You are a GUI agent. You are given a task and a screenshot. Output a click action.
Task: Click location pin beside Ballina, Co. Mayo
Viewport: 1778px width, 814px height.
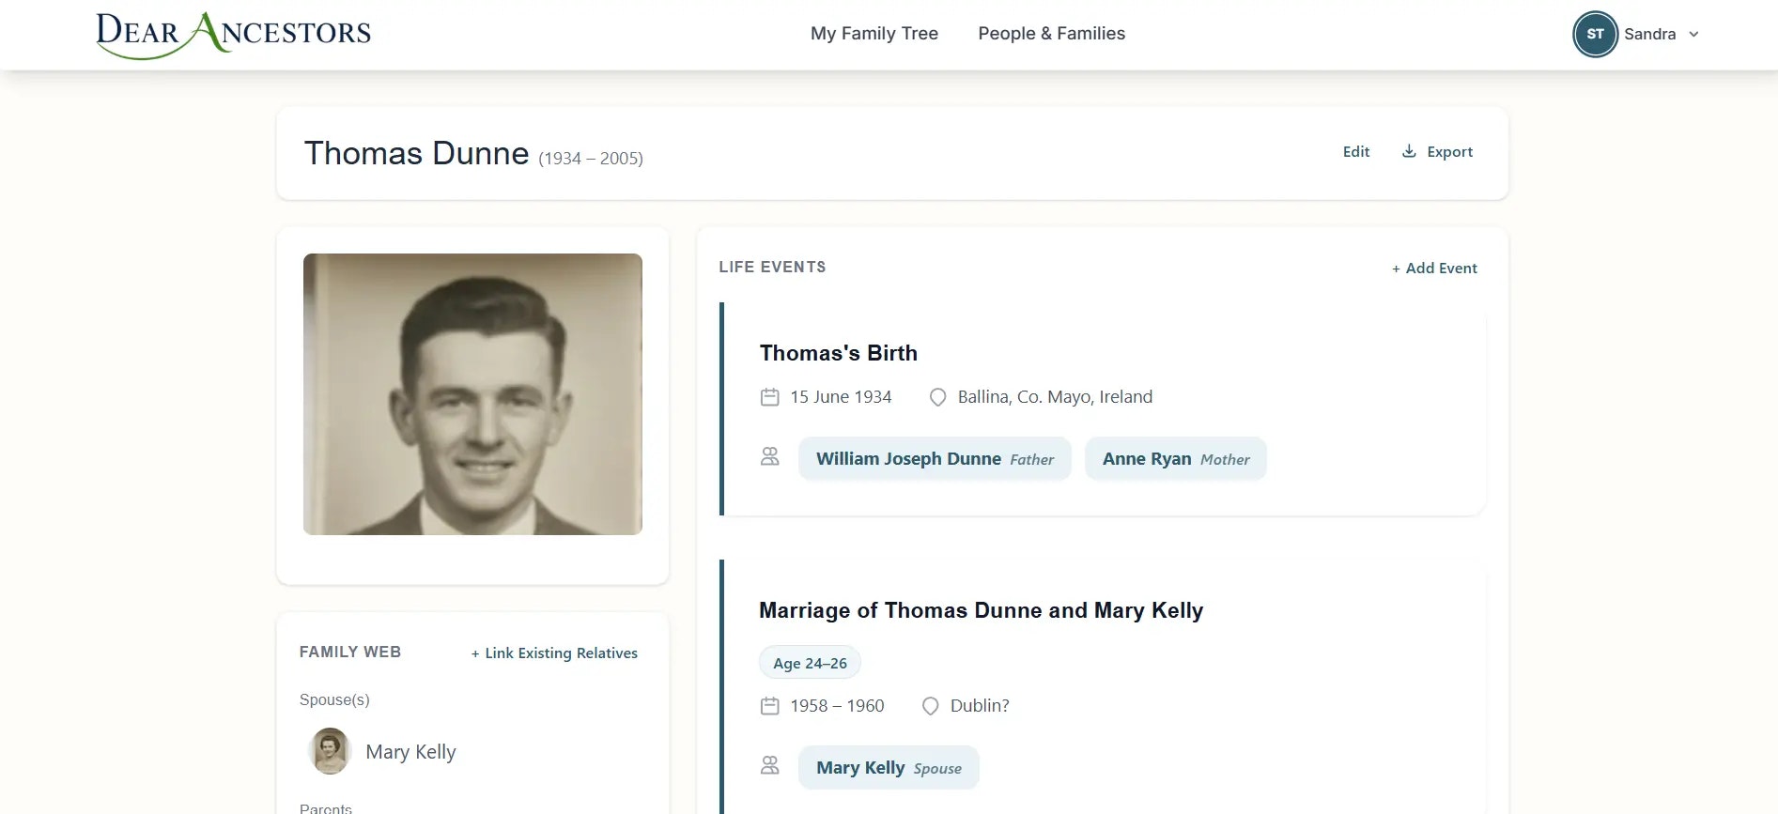pyautogui.click(x=937, y=397)
